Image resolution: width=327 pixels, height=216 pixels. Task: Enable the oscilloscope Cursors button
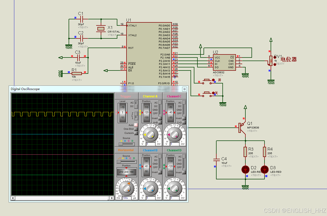coord(136,133)
